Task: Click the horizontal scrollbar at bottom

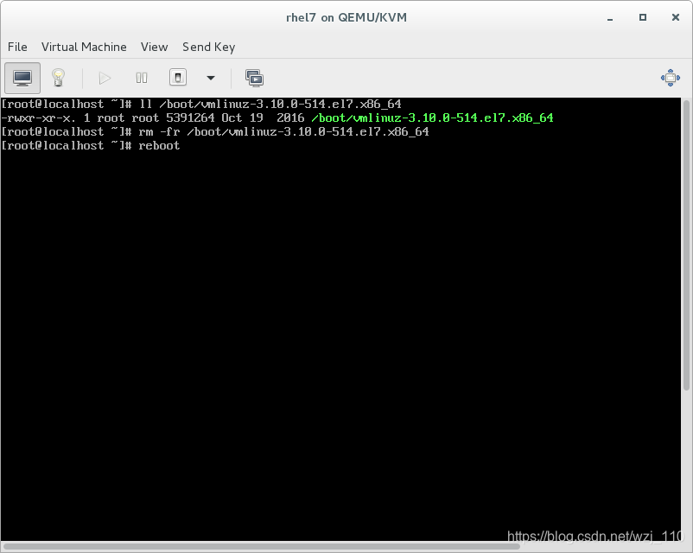Action: pyautogui.click(x=262, y=546)
